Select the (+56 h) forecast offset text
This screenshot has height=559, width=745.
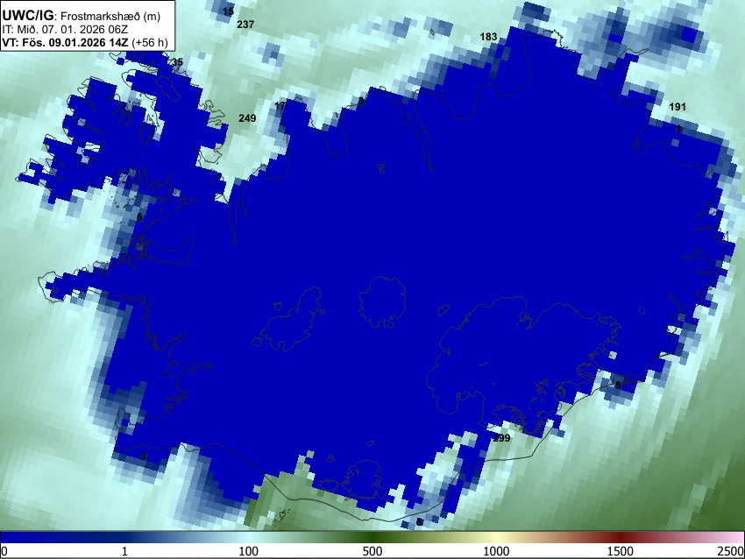tap(150, 42)
